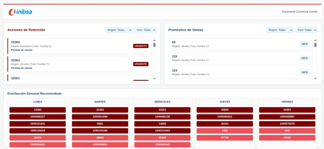
Task: Pick chip 42883 under VIERNES
Action: coord(287,110)
